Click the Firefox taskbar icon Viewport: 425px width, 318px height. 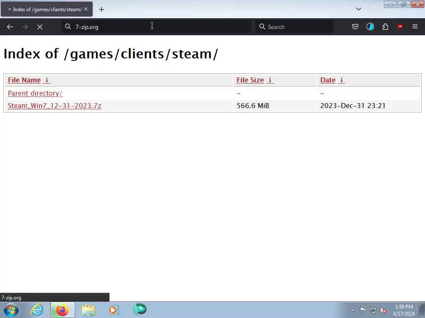tap(62, 310)
